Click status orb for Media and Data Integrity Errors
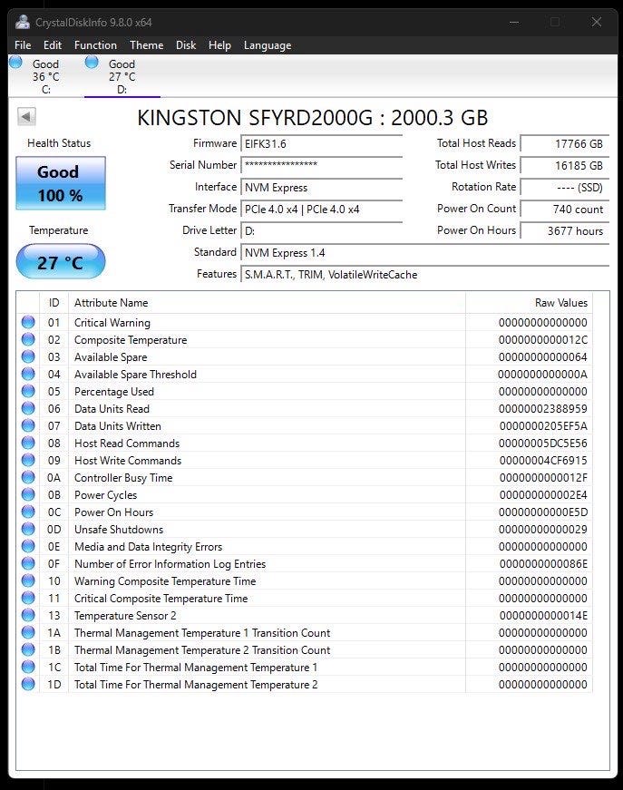Image resolution: width=623 pixels, height=790 pixels. (28, 546)
